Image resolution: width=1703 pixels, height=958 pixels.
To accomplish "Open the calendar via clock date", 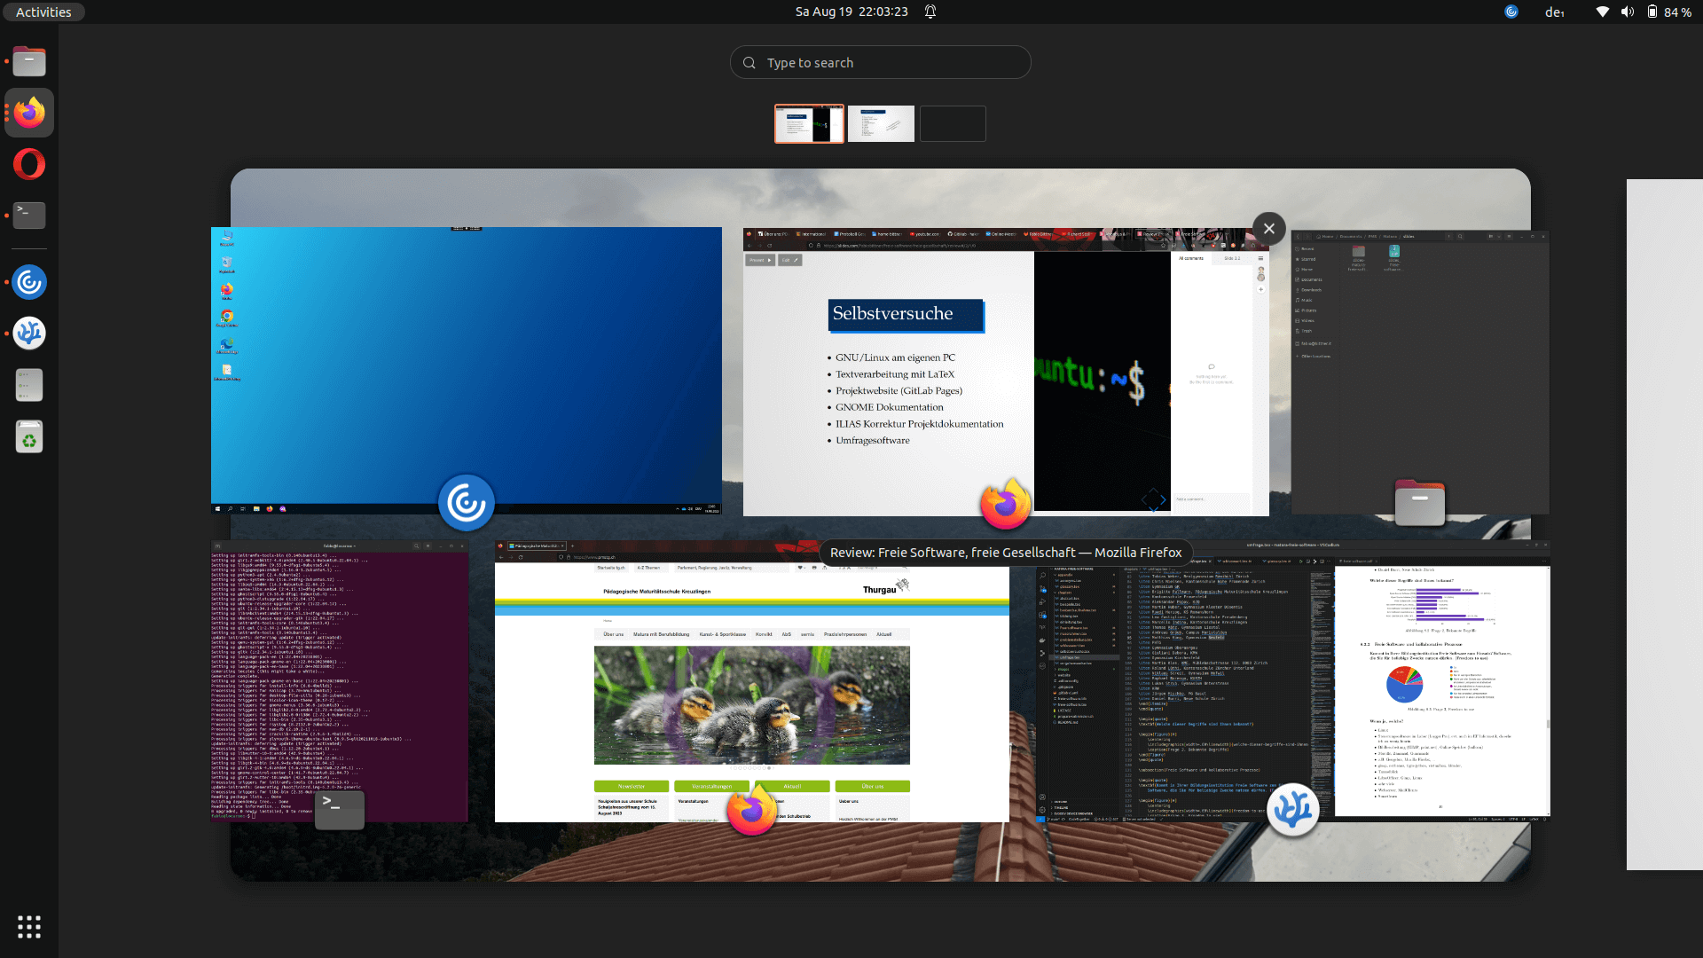I will [x=851, y=12].
